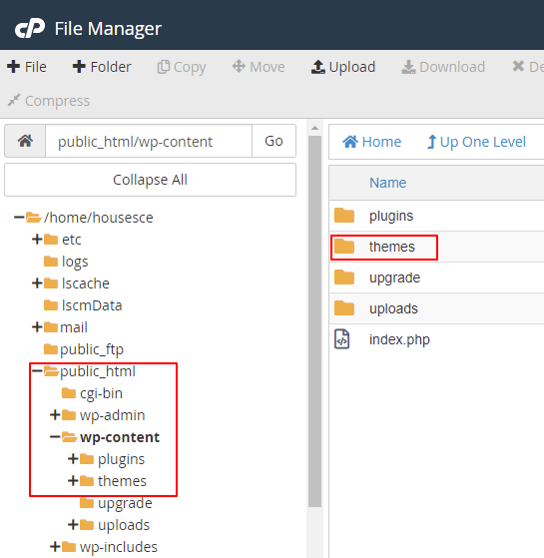Collapse the wp-content tree node
Viewport: 544px width, 558px height.
tap(55, 437)
